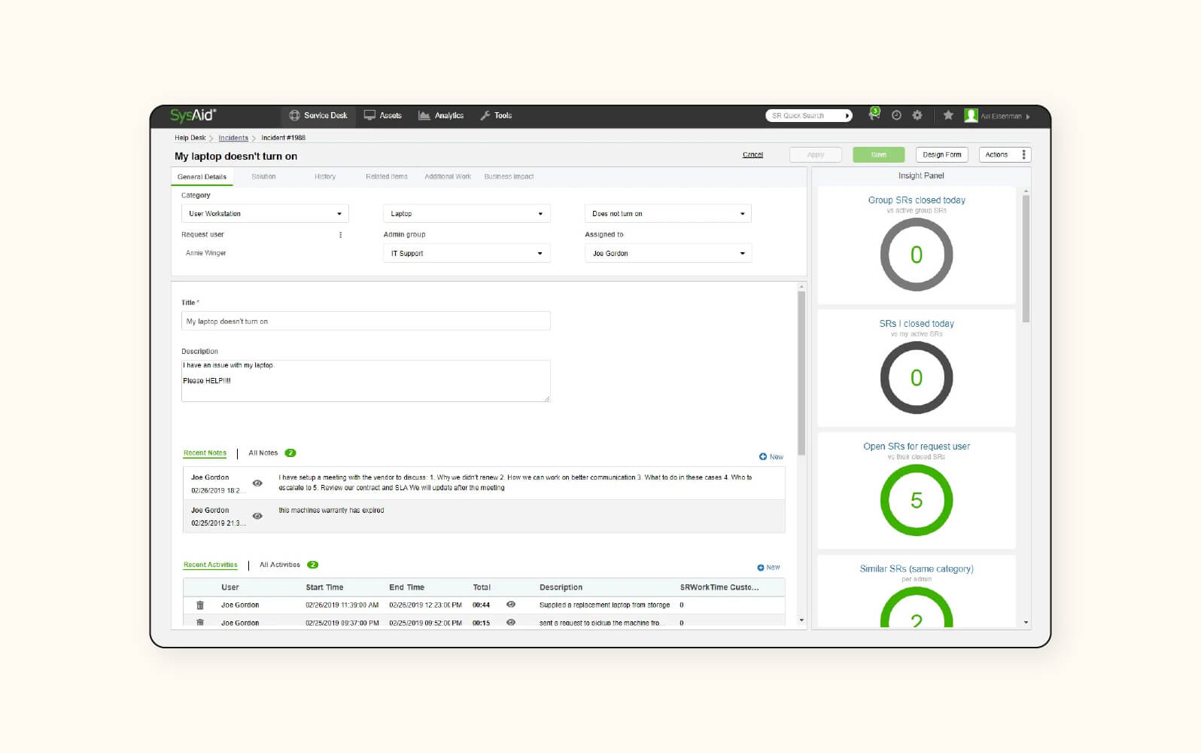1201x753 pixels.
Task: Click the form scroll-down arrow
Action: pyautogui.click(x=801, y=620)
